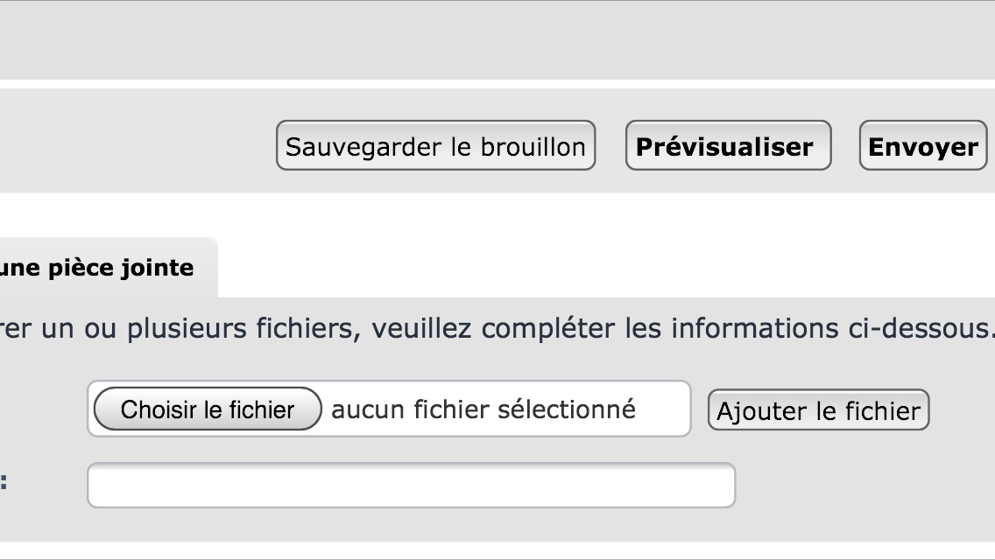
Task: Open the file picker dialog
Action: pos(208,409)
